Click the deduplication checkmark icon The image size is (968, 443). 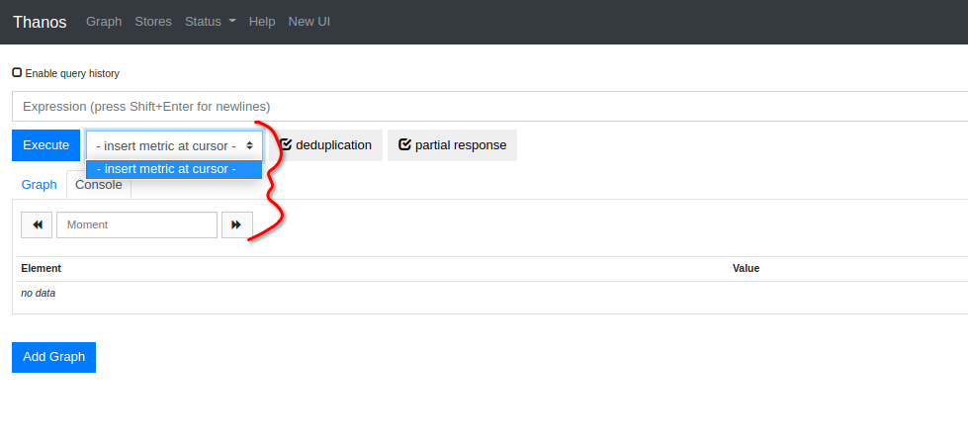coord(286,144)
